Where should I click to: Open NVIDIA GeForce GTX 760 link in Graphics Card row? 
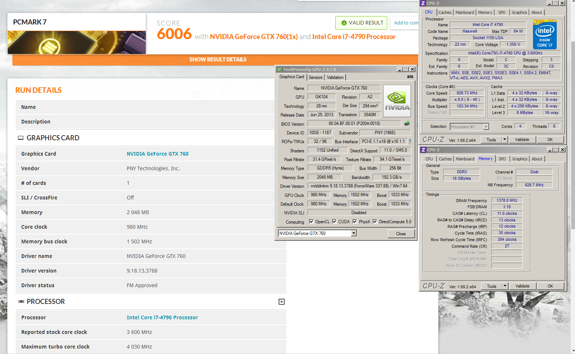pos(157,154)
